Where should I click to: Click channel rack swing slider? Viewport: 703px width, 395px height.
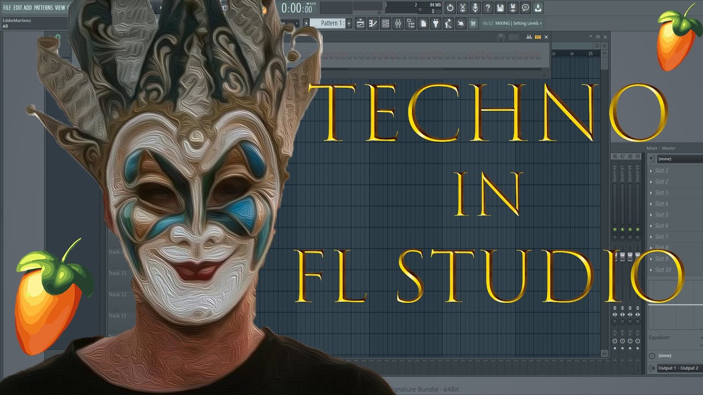click(515, 37)
